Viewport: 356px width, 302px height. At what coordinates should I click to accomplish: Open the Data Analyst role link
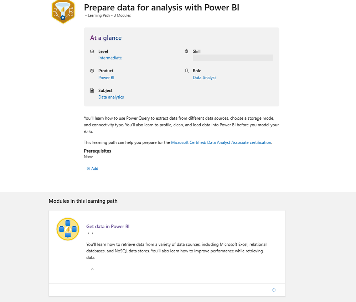(x=204, y=77)
